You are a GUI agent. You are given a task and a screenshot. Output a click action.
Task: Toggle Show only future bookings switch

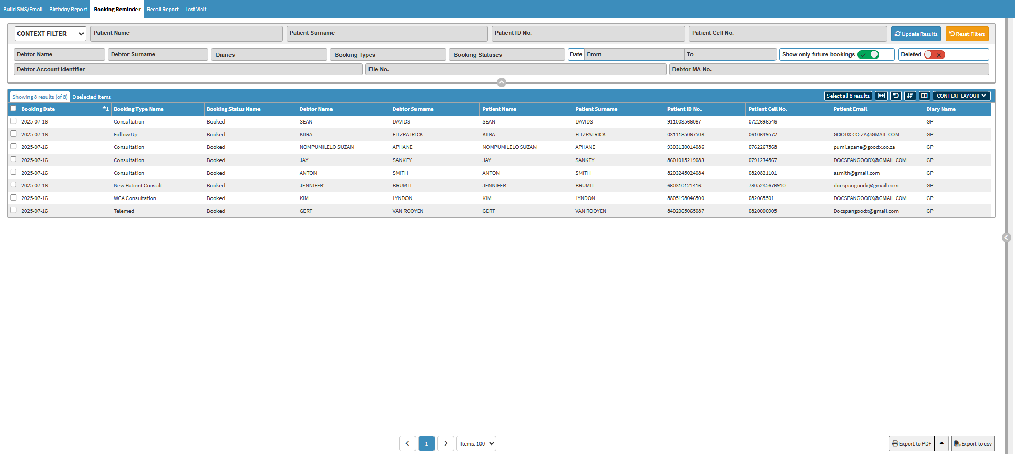click(868, 55)
